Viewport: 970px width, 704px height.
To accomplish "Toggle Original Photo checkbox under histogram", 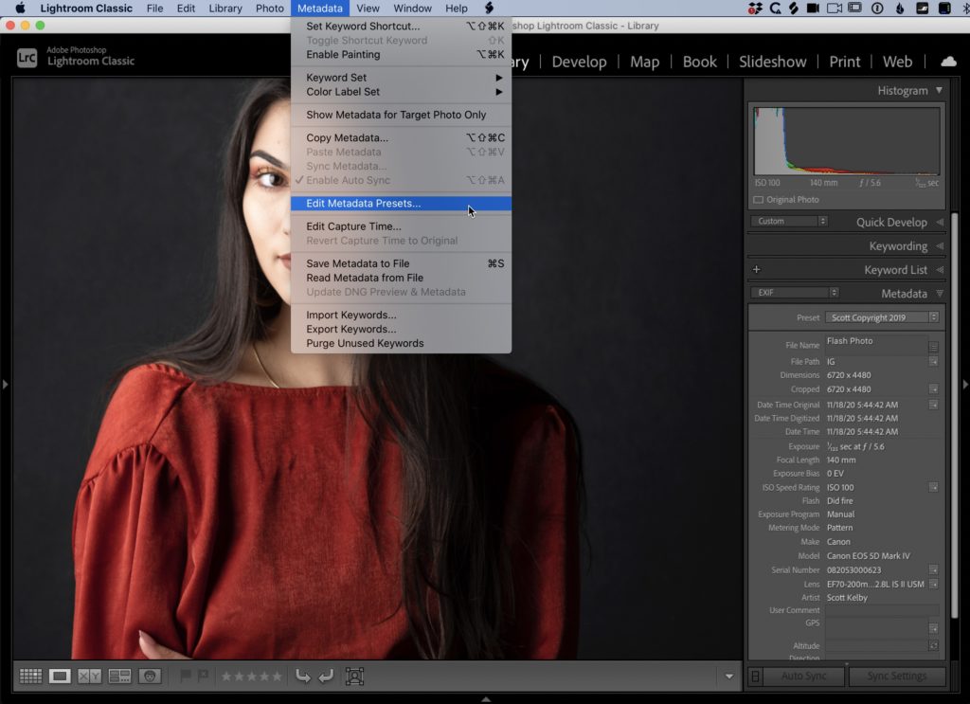I will pos(758,200).
